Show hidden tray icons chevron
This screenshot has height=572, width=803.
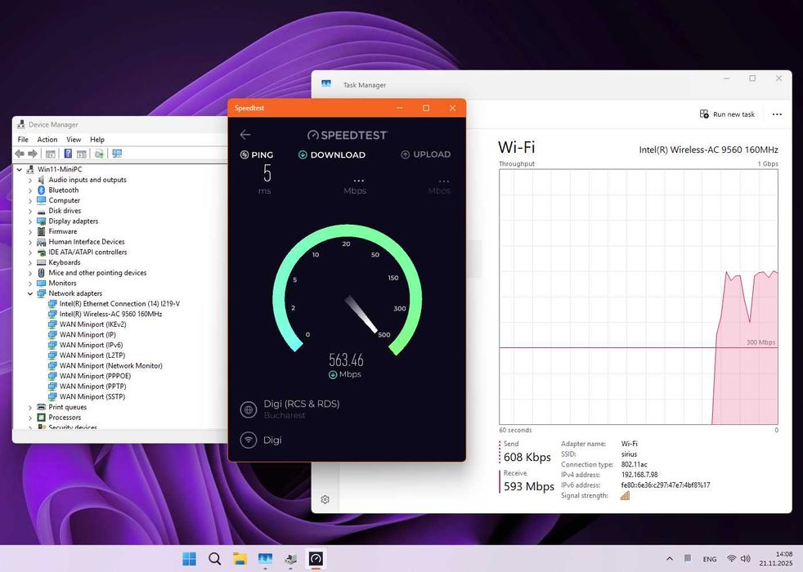click(670, 559)
